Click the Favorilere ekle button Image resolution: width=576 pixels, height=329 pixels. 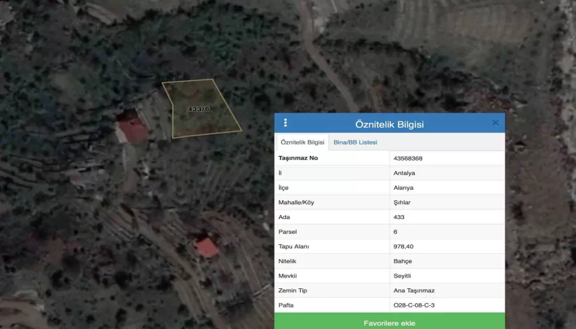coord(390,321)
